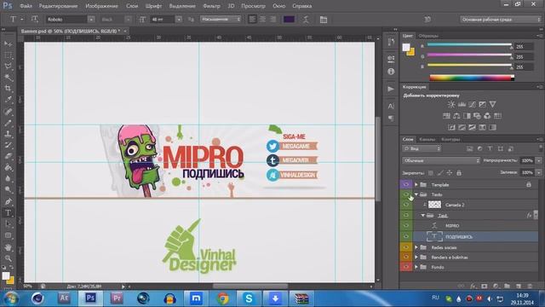Select the Hand tool
Screen dimensions: 545x307
(x=8, y=247)
